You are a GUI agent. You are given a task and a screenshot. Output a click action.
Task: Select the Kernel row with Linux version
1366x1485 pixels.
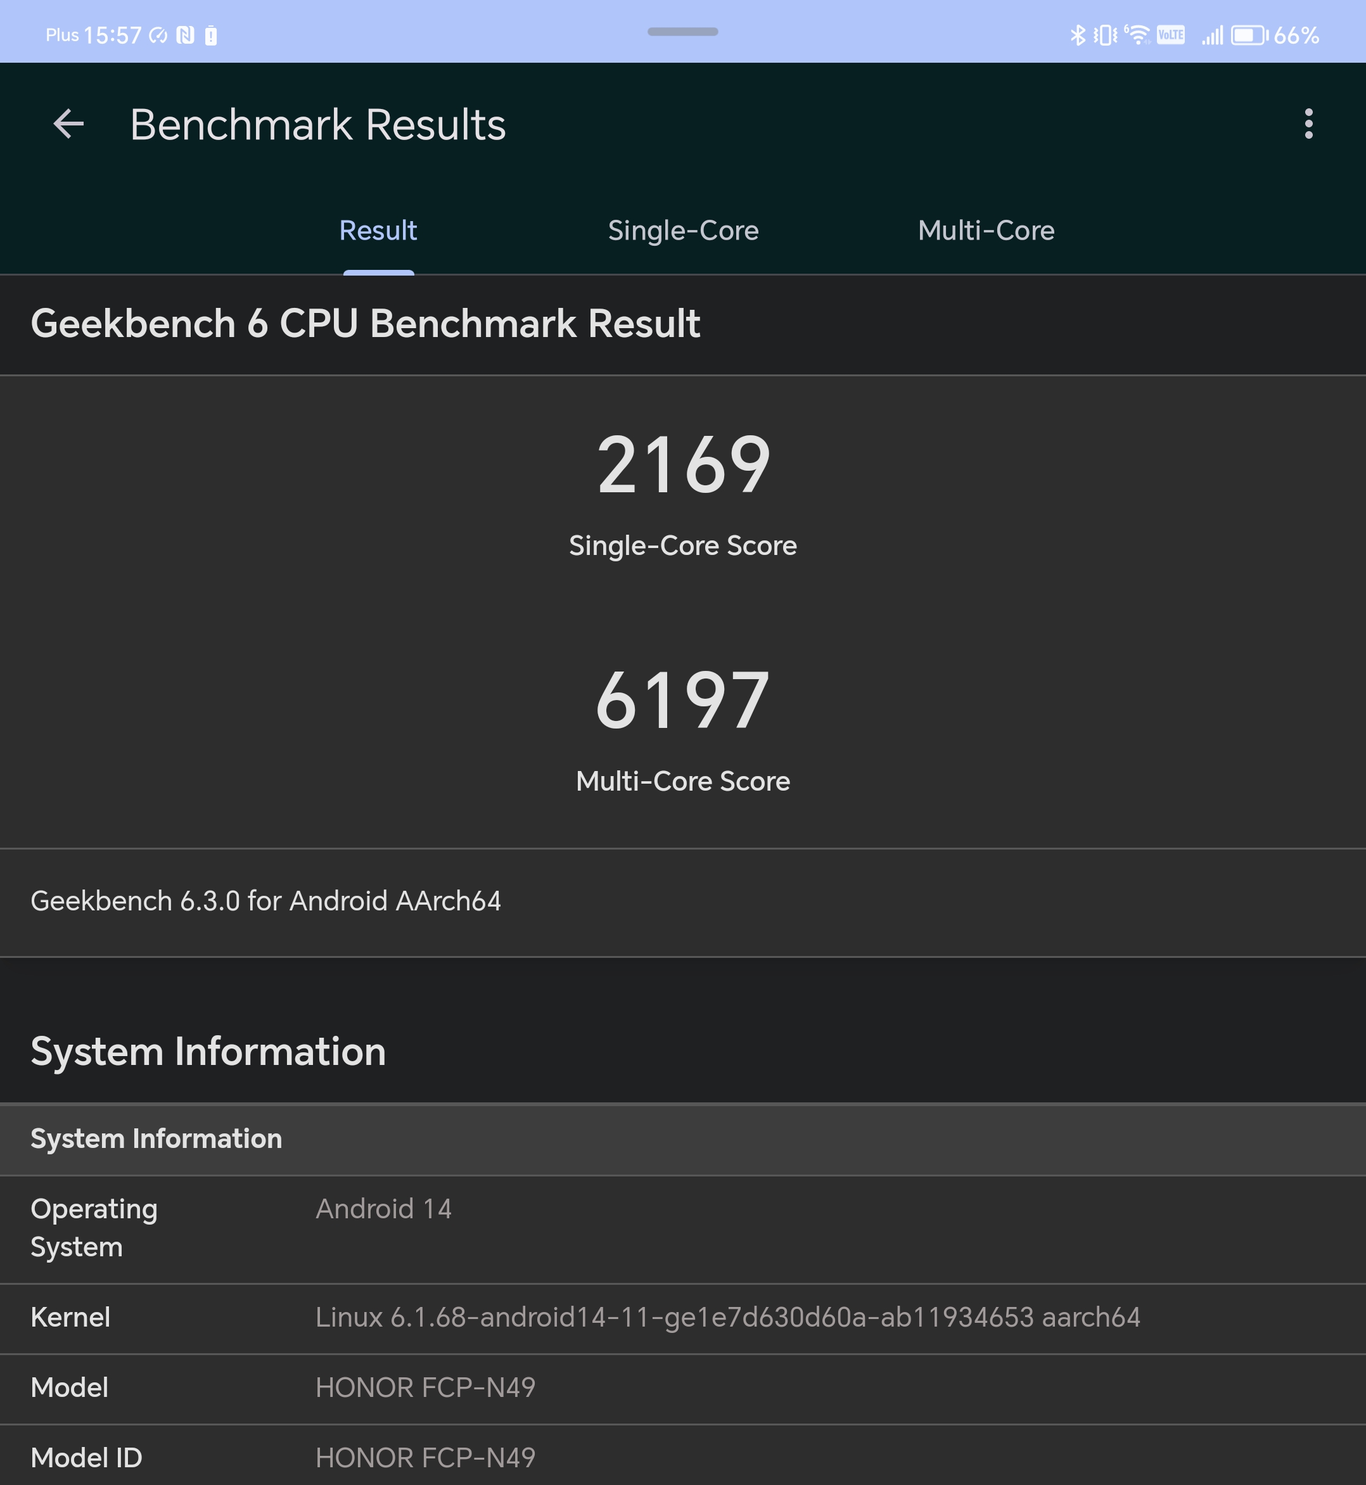point(683,1318)
